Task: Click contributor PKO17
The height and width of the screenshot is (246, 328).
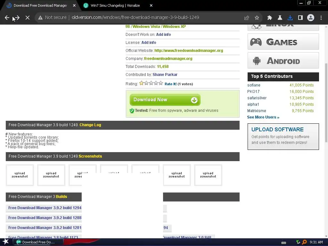Action: tap(253, 91)
